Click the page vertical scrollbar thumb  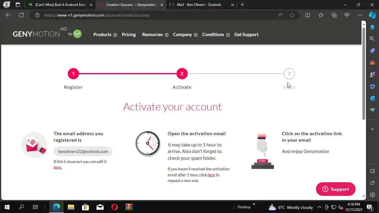(364, 74)
